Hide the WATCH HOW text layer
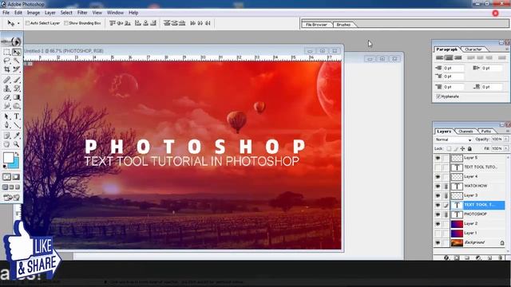 [x=438, y=187]
